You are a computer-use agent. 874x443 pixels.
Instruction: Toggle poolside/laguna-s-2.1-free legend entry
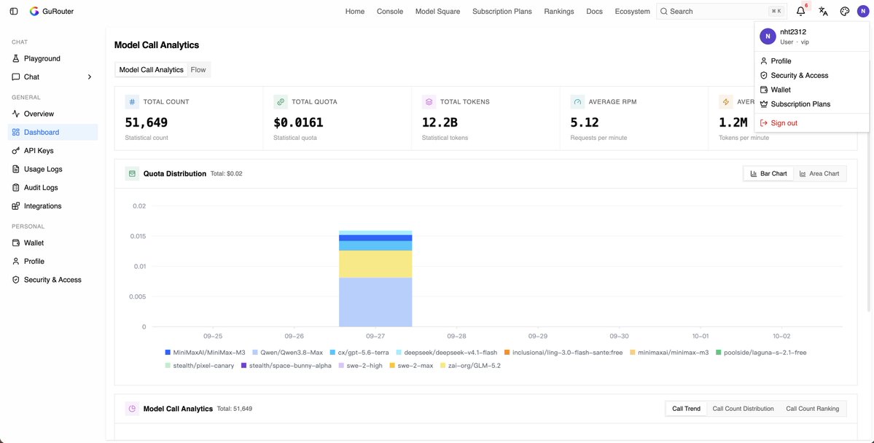click(x=761, y=353)
